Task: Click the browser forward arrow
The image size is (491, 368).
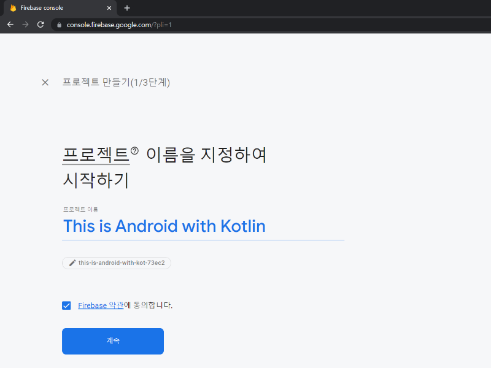Action: (25, 25)
